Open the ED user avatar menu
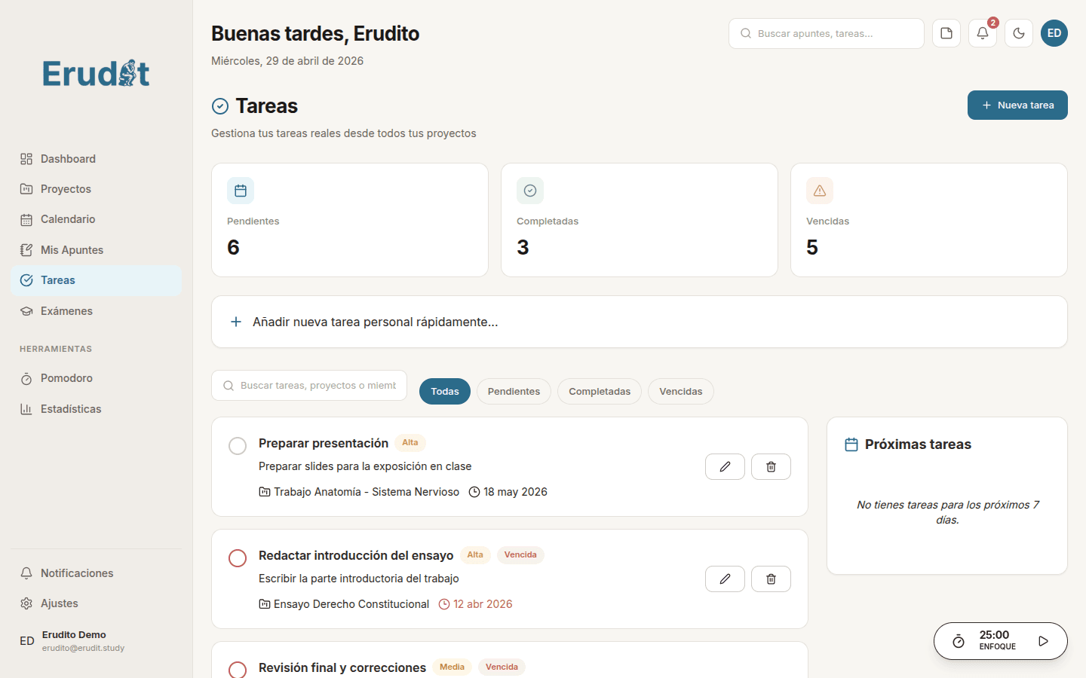The width and height of the screenshot is (1086, 678). tap(1054, 33)
